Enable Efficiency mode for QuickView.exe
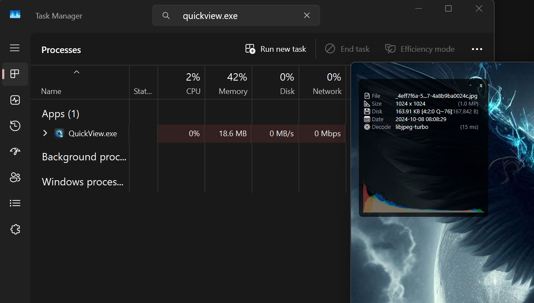The image size is (534, 303). [419, 49]
